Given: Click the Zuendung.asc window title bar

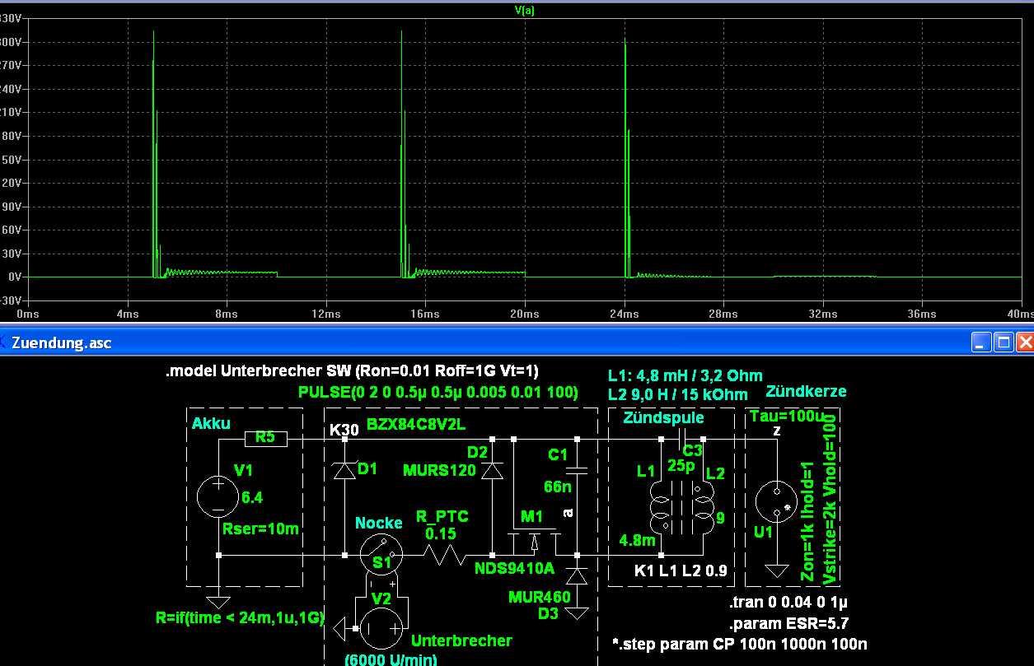Looking at the screenshot, I should click(494, 342).
